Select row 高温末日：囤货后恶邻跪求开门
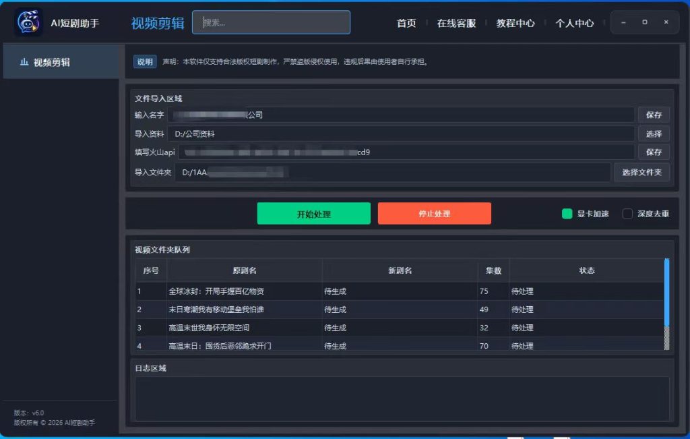The height and width of the screenshot is (439, 690). pos(400,344)
